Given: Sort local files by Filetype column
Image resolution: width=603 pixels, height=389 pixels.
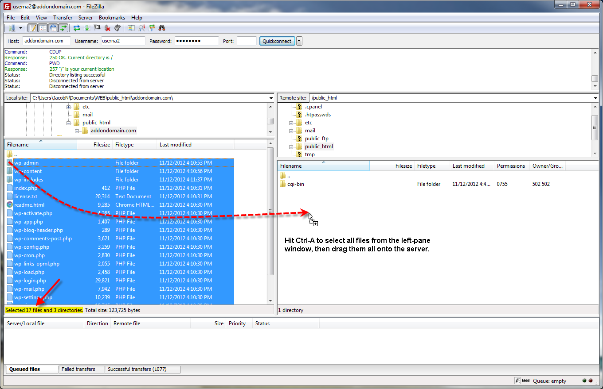Looking at the screenshot, I should 134,145.
